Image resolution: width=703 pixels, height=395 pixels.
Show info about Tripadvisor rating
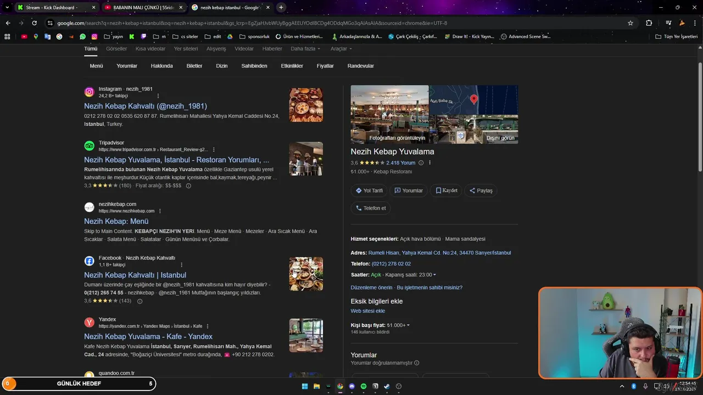point(188,186)
